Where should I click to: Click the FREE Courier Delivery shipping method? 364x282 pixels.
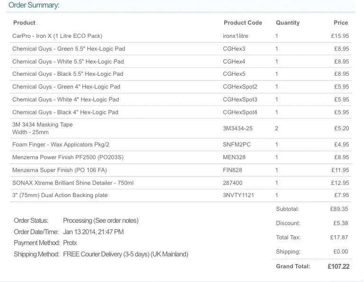coord(126,254)
